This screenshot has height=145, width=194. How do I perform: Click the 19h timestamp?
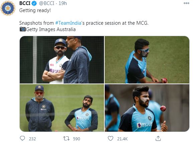pyautogui.click(x=63, y=3)
